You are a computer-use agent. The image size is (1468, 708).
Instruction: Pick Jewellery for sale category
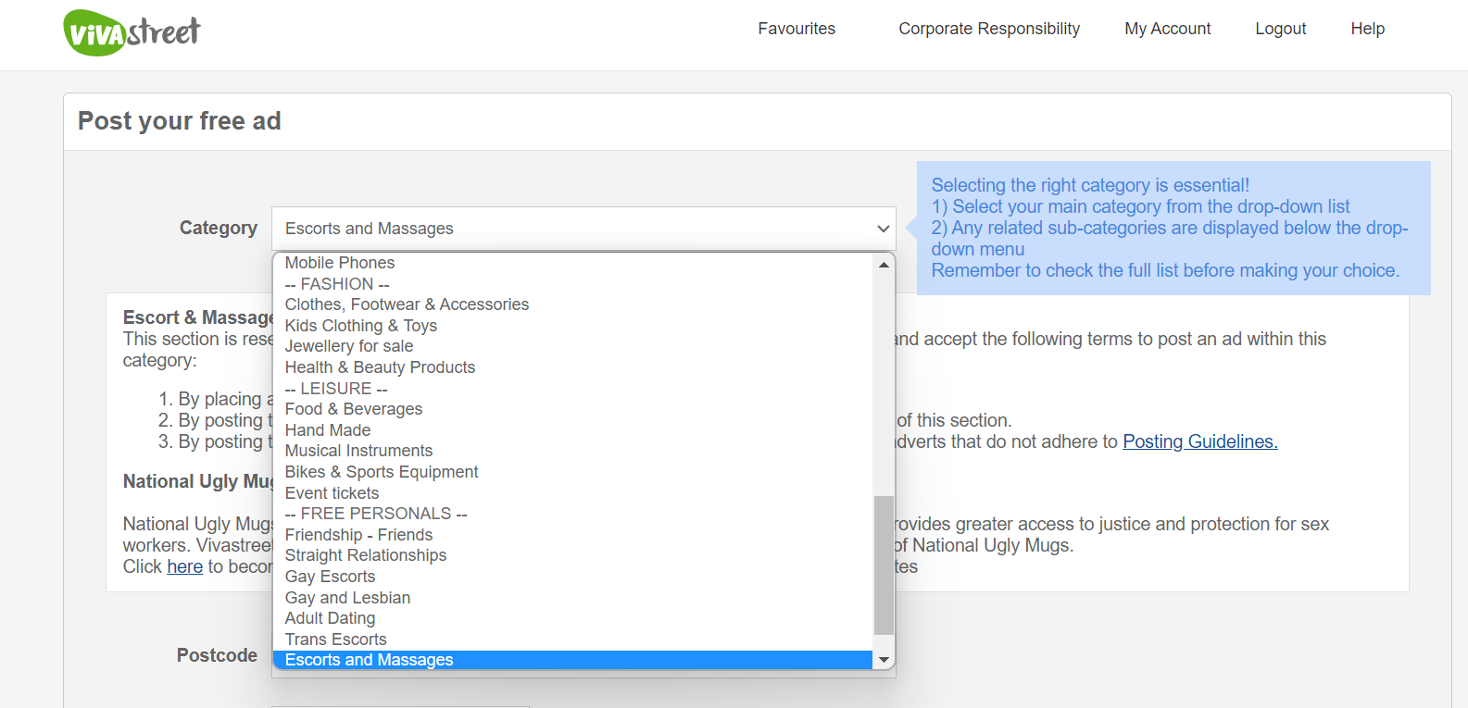coord(572,346)
